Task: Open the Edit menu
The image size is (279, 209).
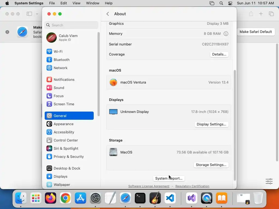Action: [x=64, y=3]
